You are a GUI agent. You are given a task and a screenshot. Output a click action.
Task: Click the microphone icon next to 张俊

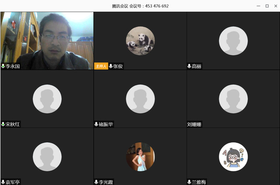110,66
